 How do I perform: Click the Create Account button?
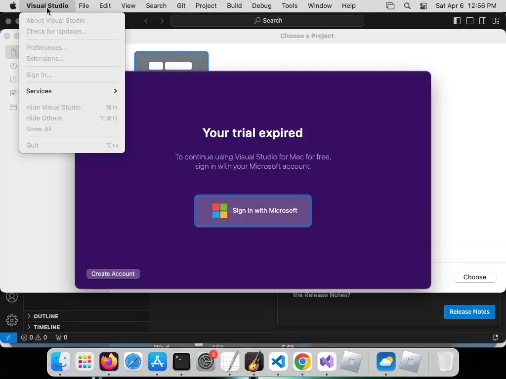[x=113, y=273]
